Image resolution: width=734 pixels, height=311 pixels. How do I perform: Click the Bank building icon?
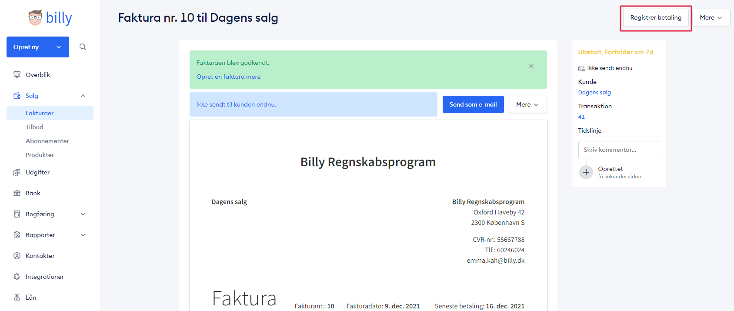tap(17, 193)
